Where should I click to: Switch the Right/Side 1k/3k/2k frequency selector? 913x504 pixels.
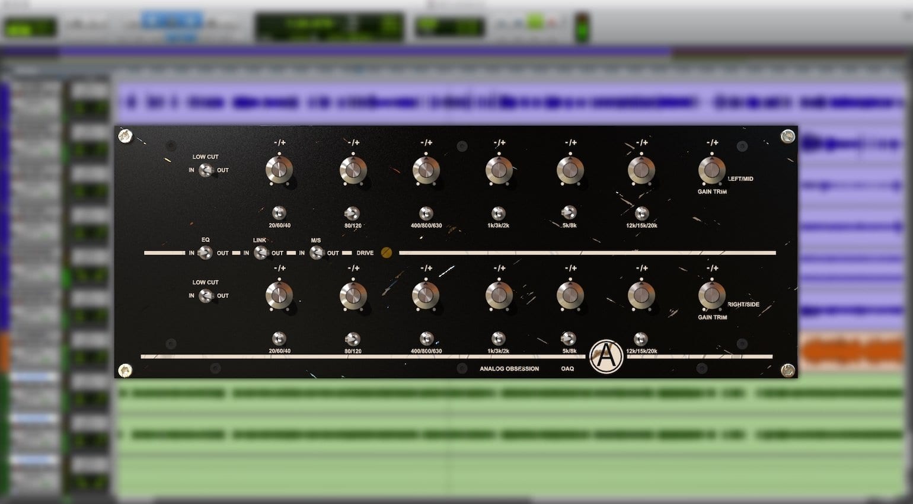pos(499,339)
